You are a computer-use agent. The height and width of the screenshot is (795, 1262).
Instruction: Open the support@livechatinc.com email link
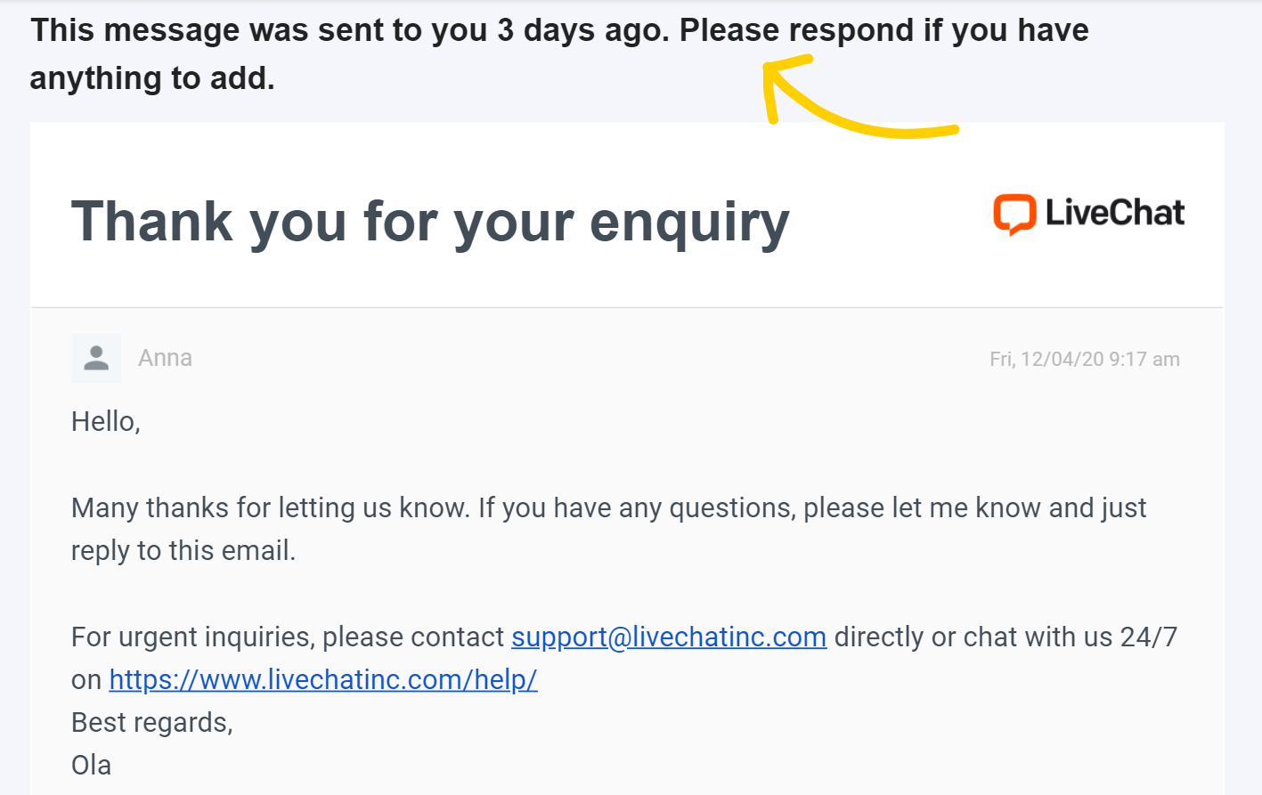coord(669,637)
